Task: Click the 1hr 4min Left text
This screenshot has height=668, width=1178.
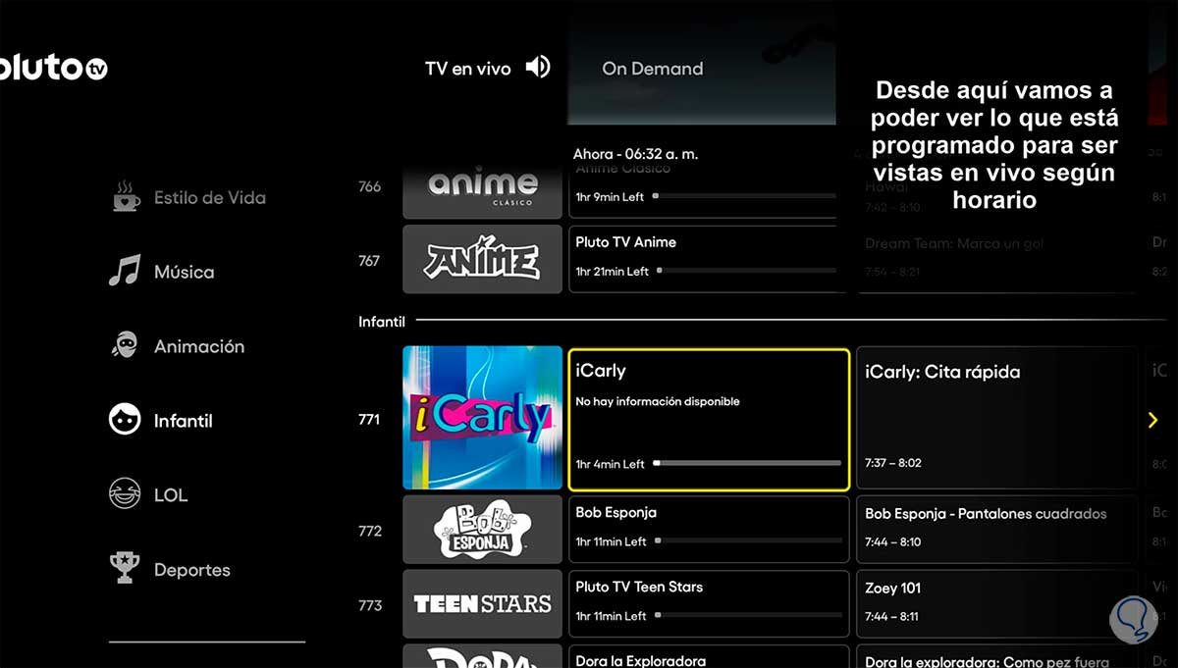Action: tap(610, 464)
